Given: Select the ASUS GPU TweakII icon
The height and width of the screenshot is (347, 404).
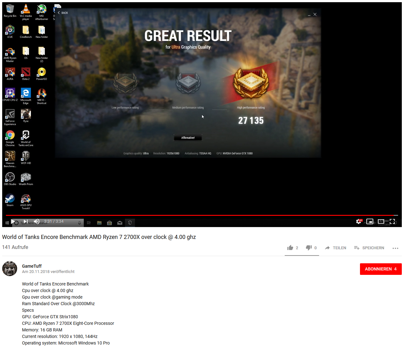Looking at the screenshot, I should [26, 202].
